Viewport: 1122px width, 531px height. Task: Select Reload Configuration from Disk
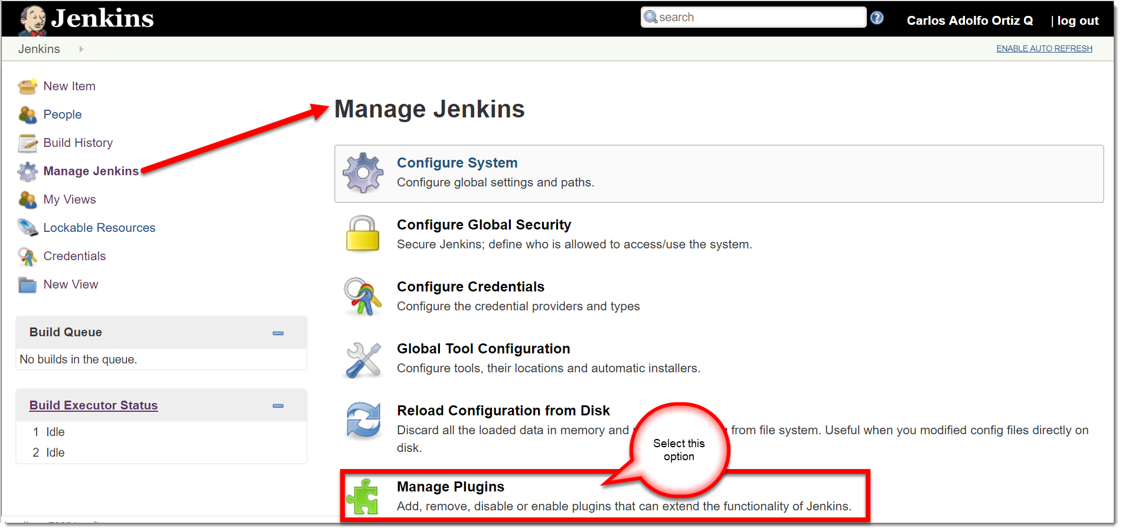point(503,411)
